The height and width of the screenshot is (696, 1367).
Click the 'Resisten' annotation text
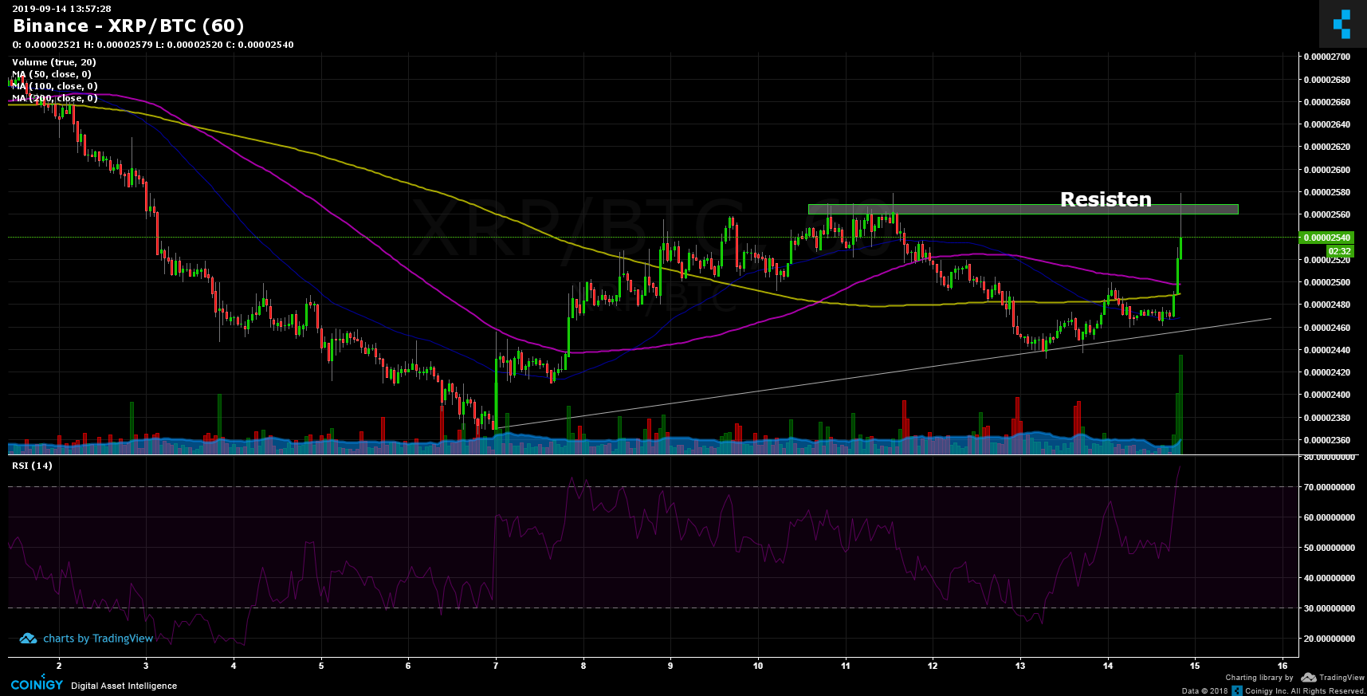point(1106,199)
